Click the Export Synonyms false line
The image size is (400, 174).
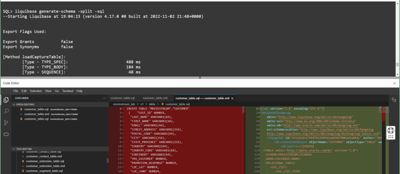[38, 47]
